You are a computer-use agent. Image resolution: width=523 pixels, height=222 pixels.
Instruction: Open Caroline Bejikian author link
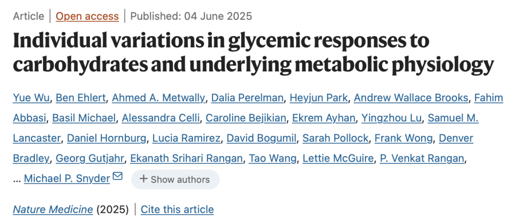coord(246,118)
